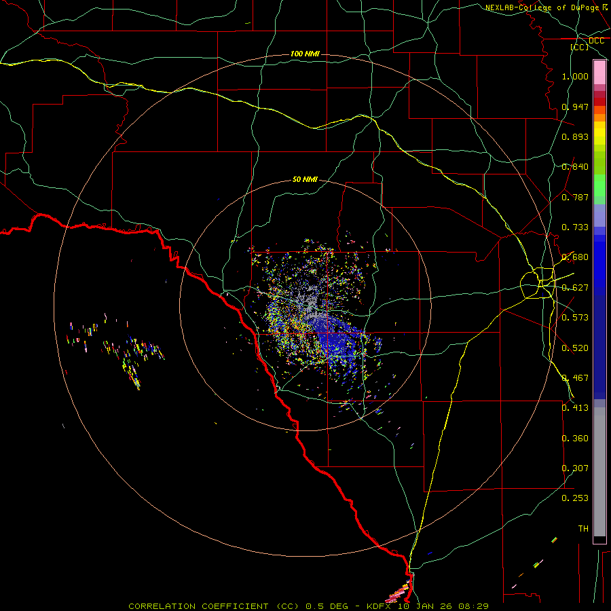
Task: Pick the bright green color scale segment
Action: click(x=599, y=185)
